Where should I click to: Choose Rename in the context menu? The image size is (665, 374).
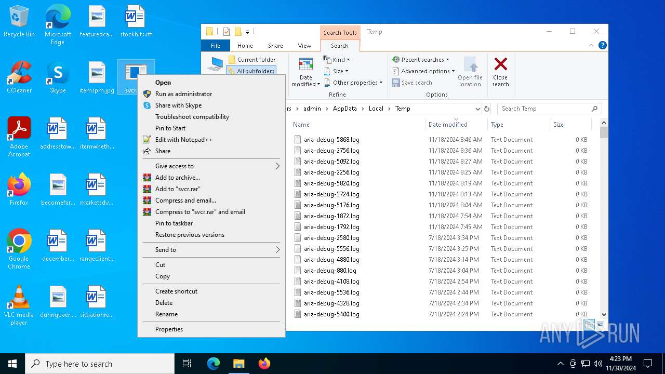coord(211,314)
